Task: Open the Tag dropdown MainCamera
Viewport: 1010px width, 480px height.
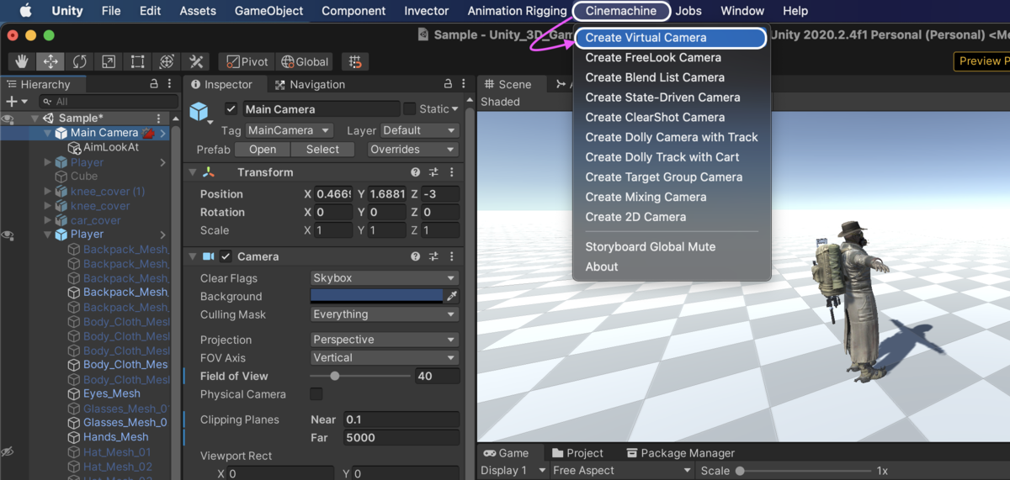Action: point(289,130)
